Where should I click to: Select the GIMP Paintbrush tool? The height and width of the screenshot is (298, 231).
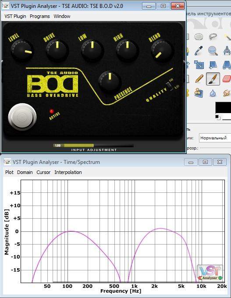[x=213, y=79]
